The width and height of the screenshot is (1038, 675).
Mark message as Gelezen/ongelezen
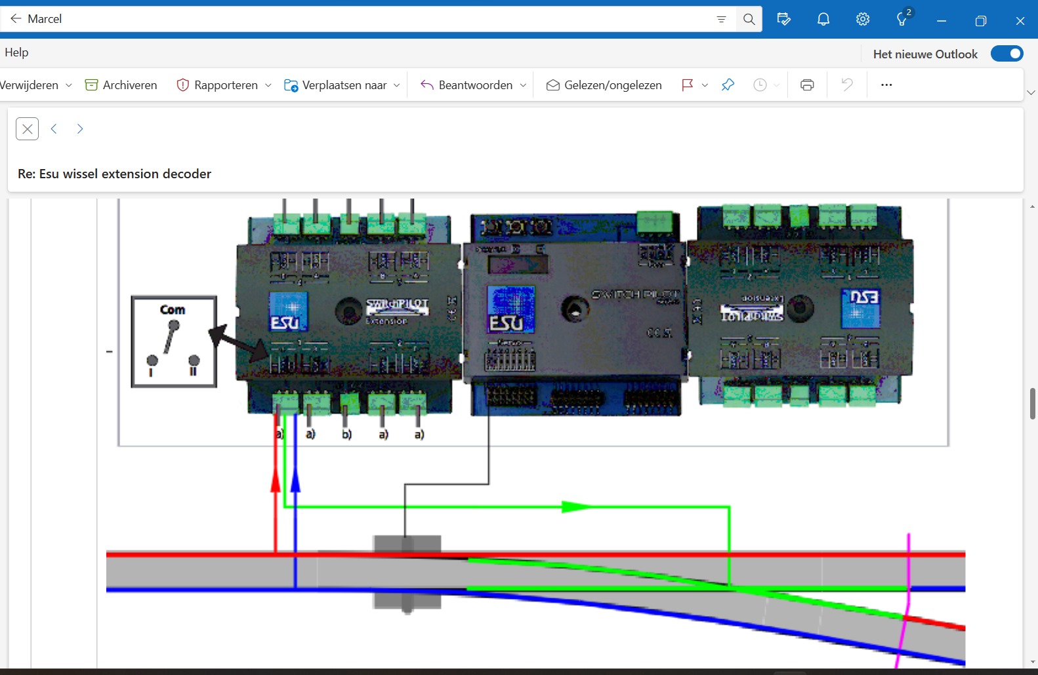pyautogui.click(x=604, y=85)
